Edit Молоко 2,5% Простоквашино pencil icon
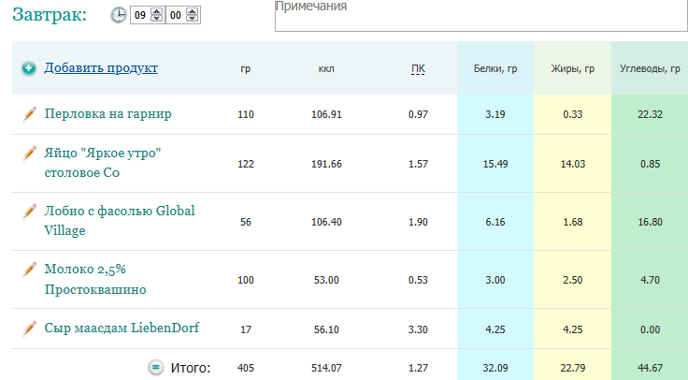Viewport: 688px width, 380px height. pos(29,270)
